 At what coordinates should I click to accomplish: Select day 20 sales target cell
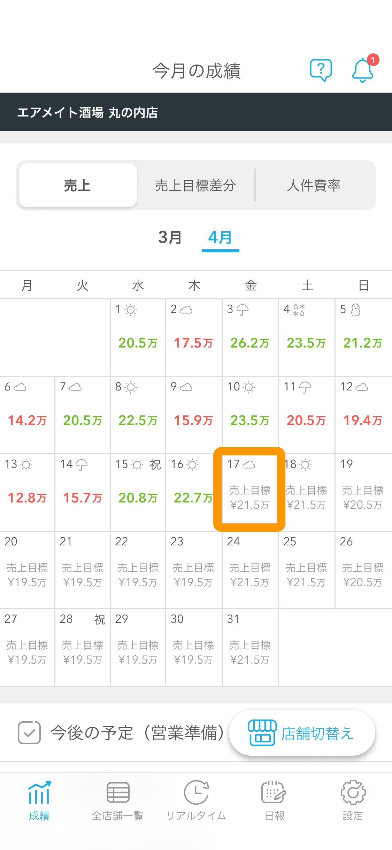(27, 570)
